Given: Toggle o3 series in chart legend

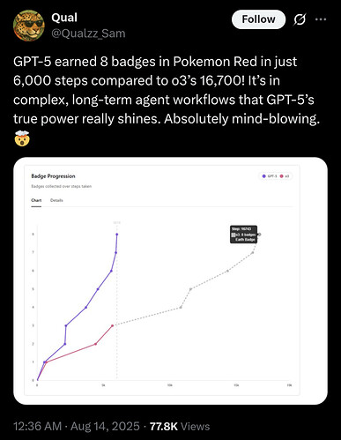Looking at the screenshot, I should point(285,176).
